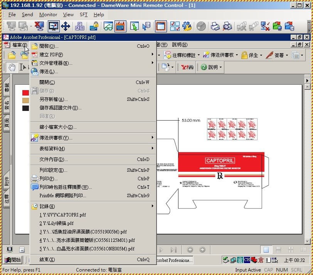Toggle DameWare full screen monitor icon

tap(54, 26)
